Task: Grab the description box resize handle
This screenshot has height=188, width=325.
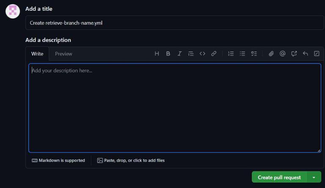Action: tap(319, 151)
